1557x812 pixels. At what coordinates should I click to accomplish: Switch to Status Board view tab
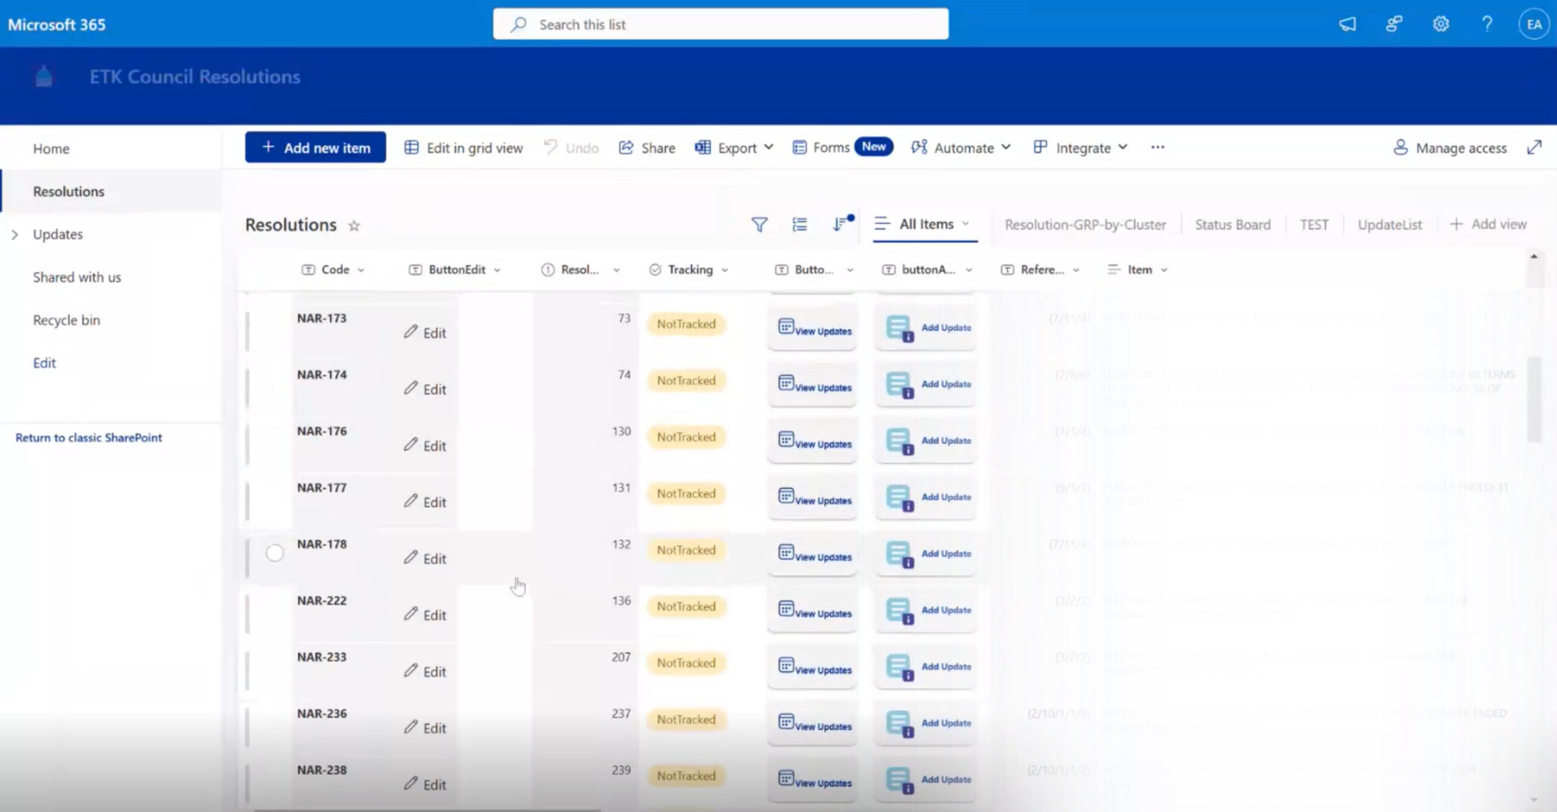1232,225
